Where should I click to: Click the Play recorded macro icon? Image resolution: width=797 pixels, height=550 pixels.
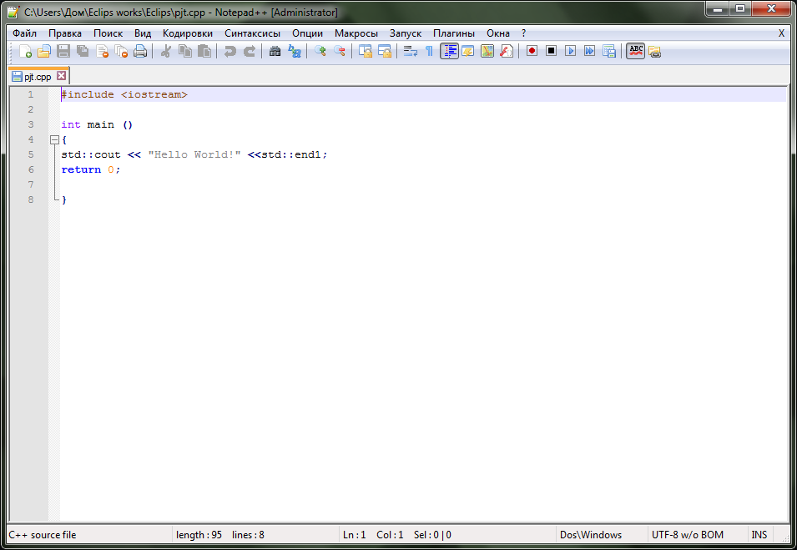570,52
